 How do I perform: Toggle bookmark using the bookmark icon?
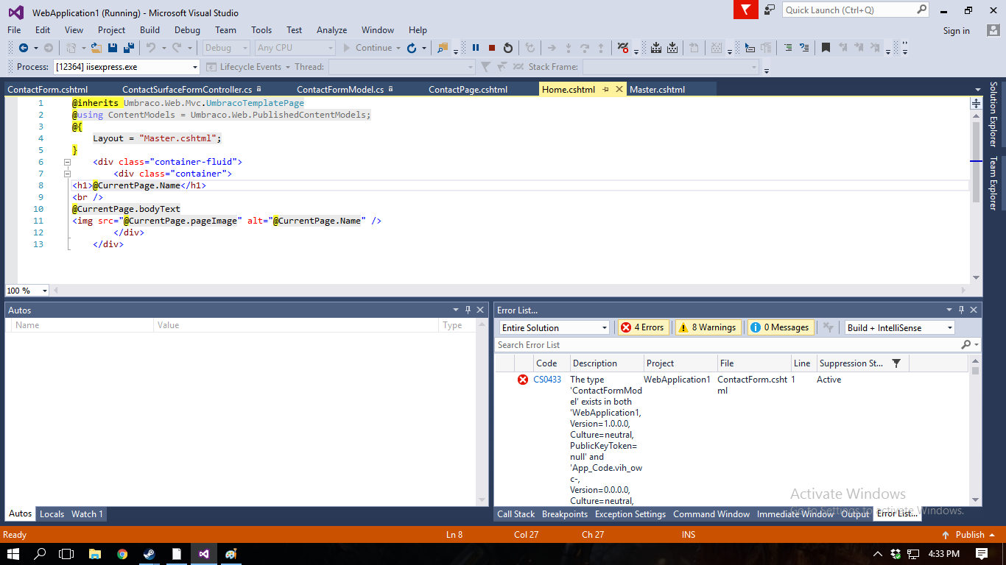(x=826, y=48)
